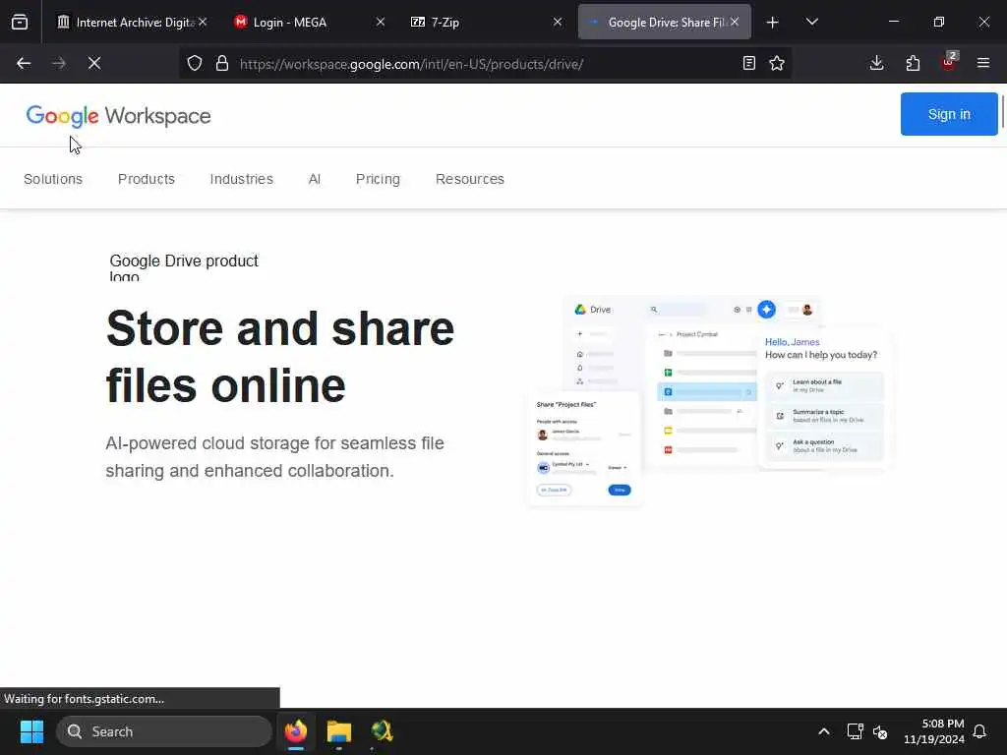
Task: Open the Solutions navigation menu
Action: click(53, 179)
